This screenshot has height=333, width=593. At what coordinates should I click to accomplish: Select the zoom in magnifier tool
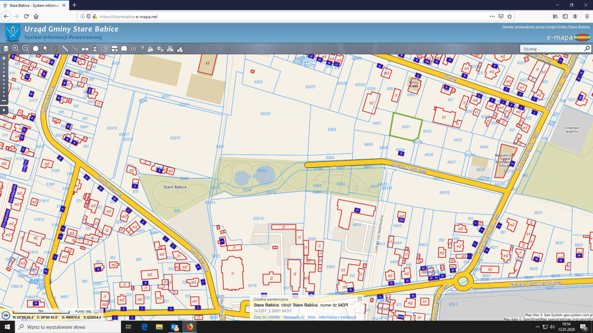(16, 49)
